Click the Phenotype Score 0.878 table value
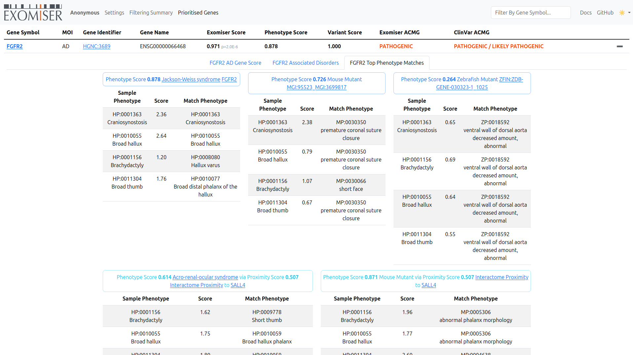Image resolution: width=633 pixels, height=355 pixels. tap(271, 46)
